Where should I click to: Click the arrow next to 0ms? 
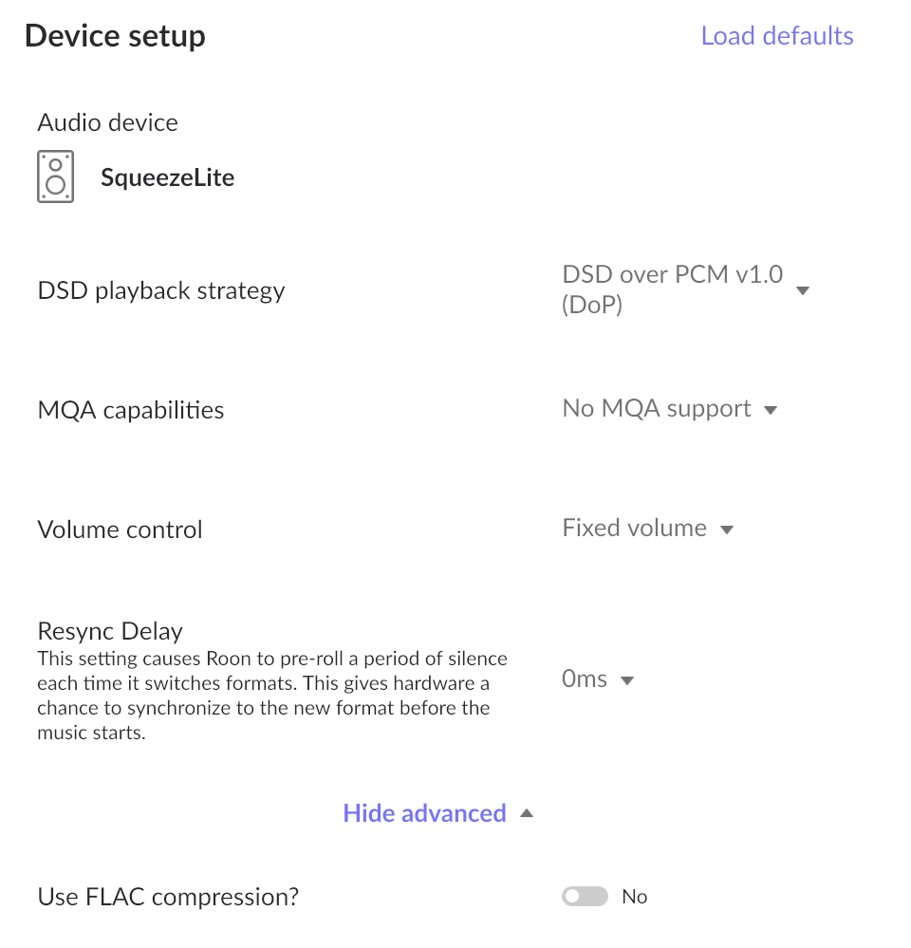(x=627, y=681)
